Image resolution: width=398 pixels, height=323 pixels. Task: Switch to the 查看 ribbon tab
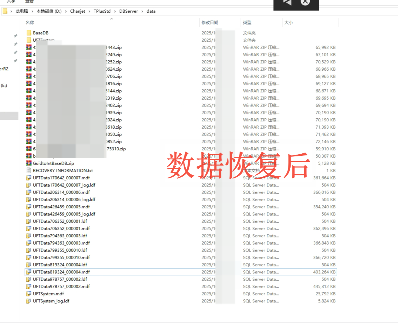[x=29, y=2]
